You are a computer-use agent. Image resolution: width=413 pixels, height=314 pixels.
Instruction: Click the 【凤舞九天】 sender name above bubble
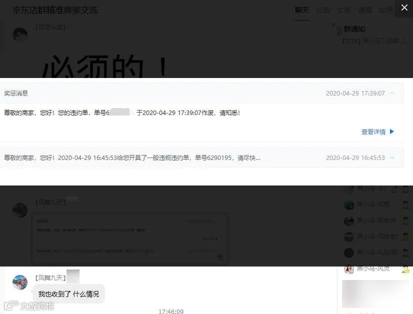(50, 277)
